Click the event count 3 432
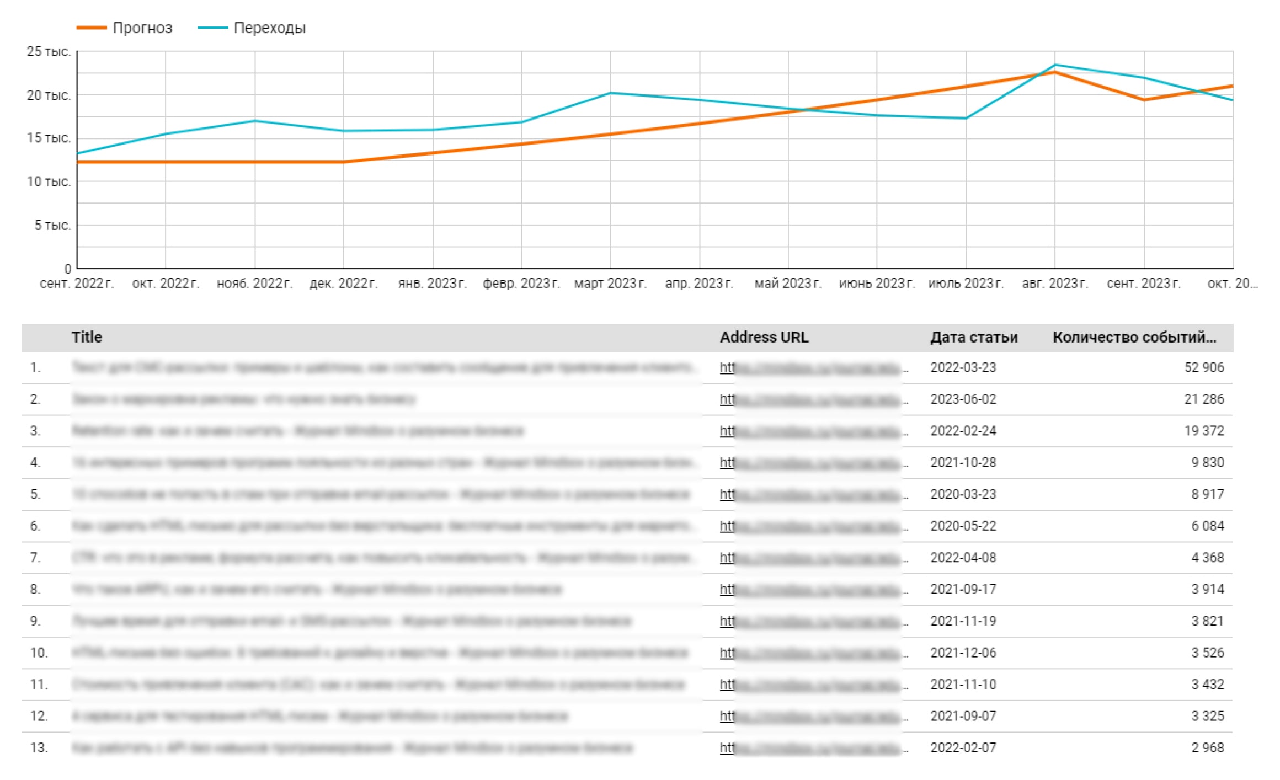 (1207, 685)
